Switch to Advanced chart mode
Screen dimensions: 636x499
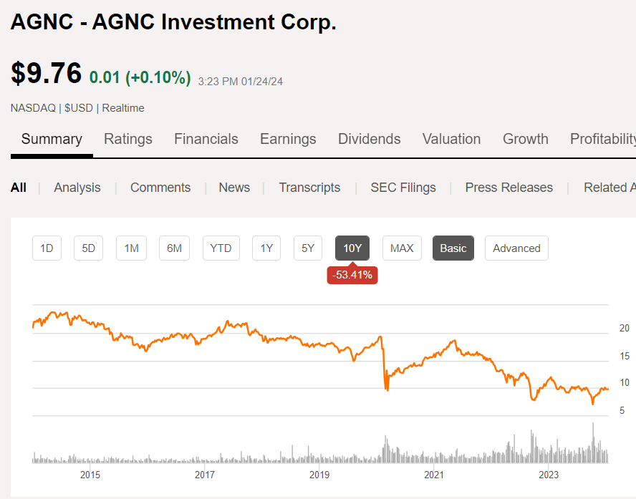pos(516,248)
